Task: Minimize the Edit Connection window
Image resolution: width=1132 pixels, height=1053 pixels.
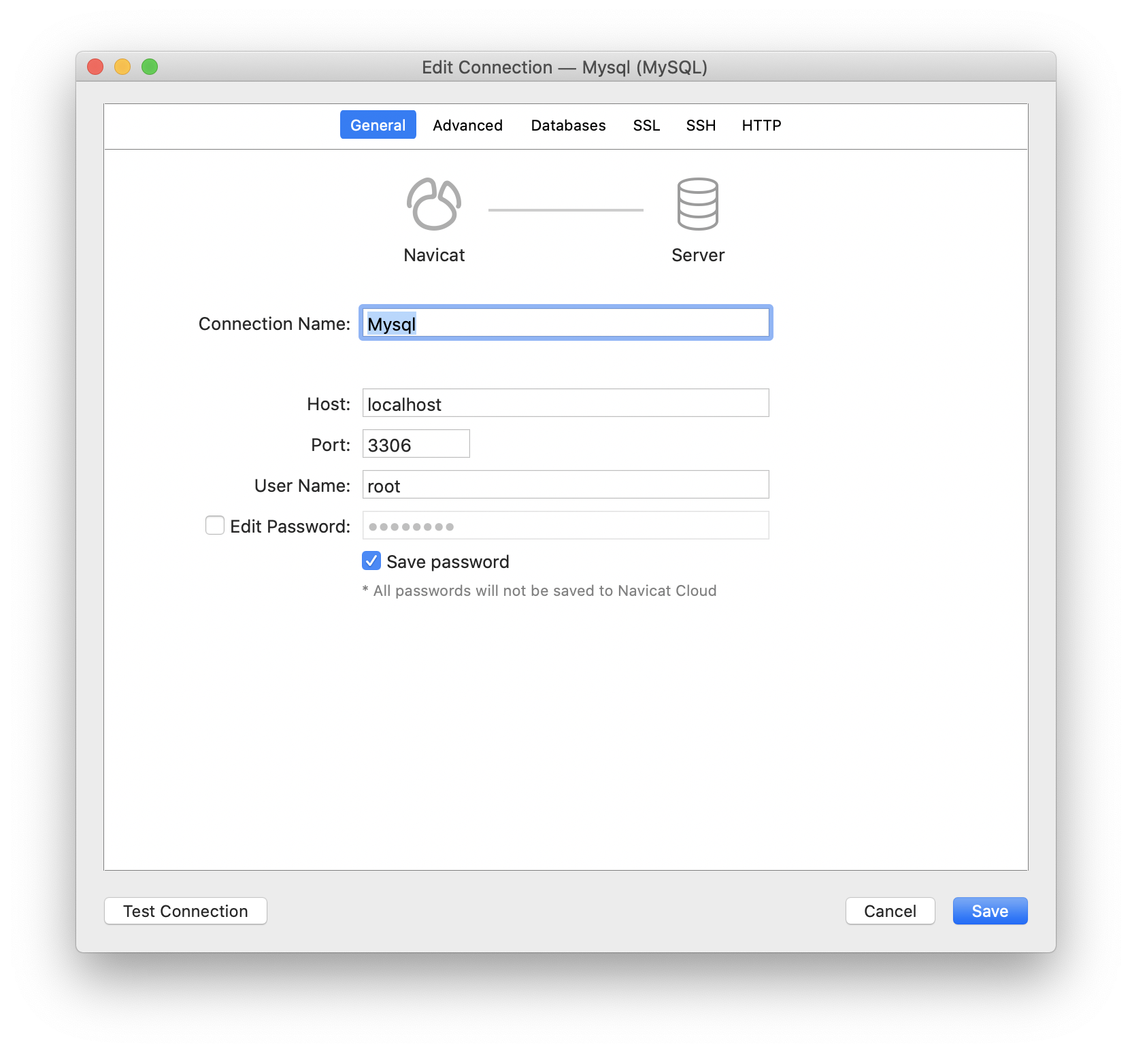Action: 122,67
